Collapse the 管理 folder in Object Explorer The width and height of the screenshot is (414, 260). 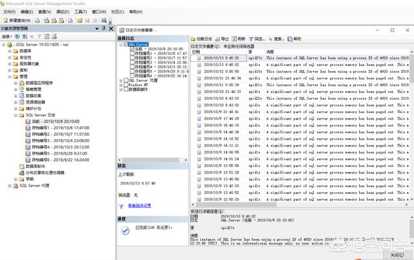click(x=10, y=77)
